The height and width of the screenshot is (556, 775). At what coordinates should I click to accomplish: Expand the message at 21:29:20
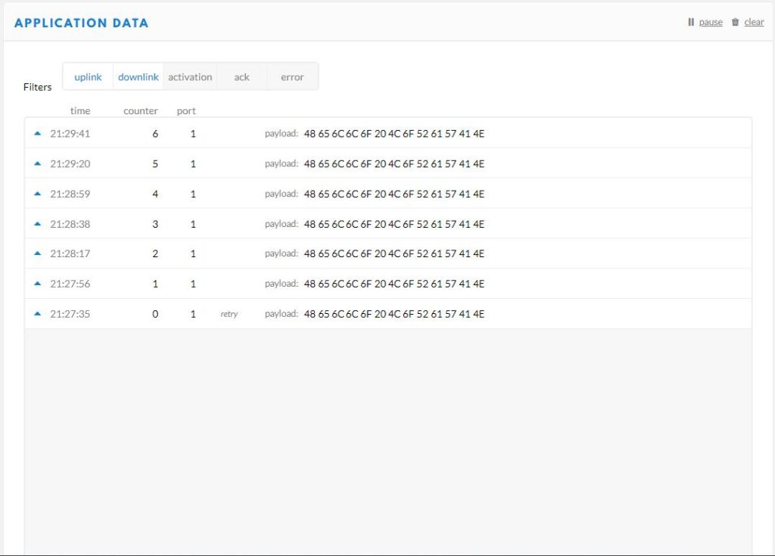(38, 163)
